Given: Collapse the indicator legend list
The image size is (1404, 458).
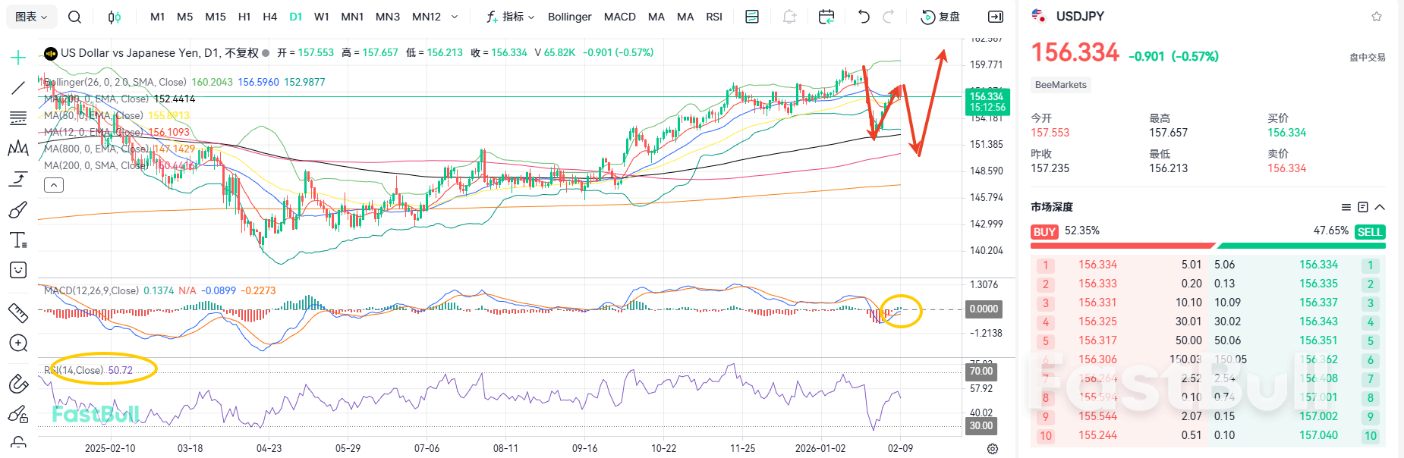Looking at the screenshot, I should click(53, 185).
